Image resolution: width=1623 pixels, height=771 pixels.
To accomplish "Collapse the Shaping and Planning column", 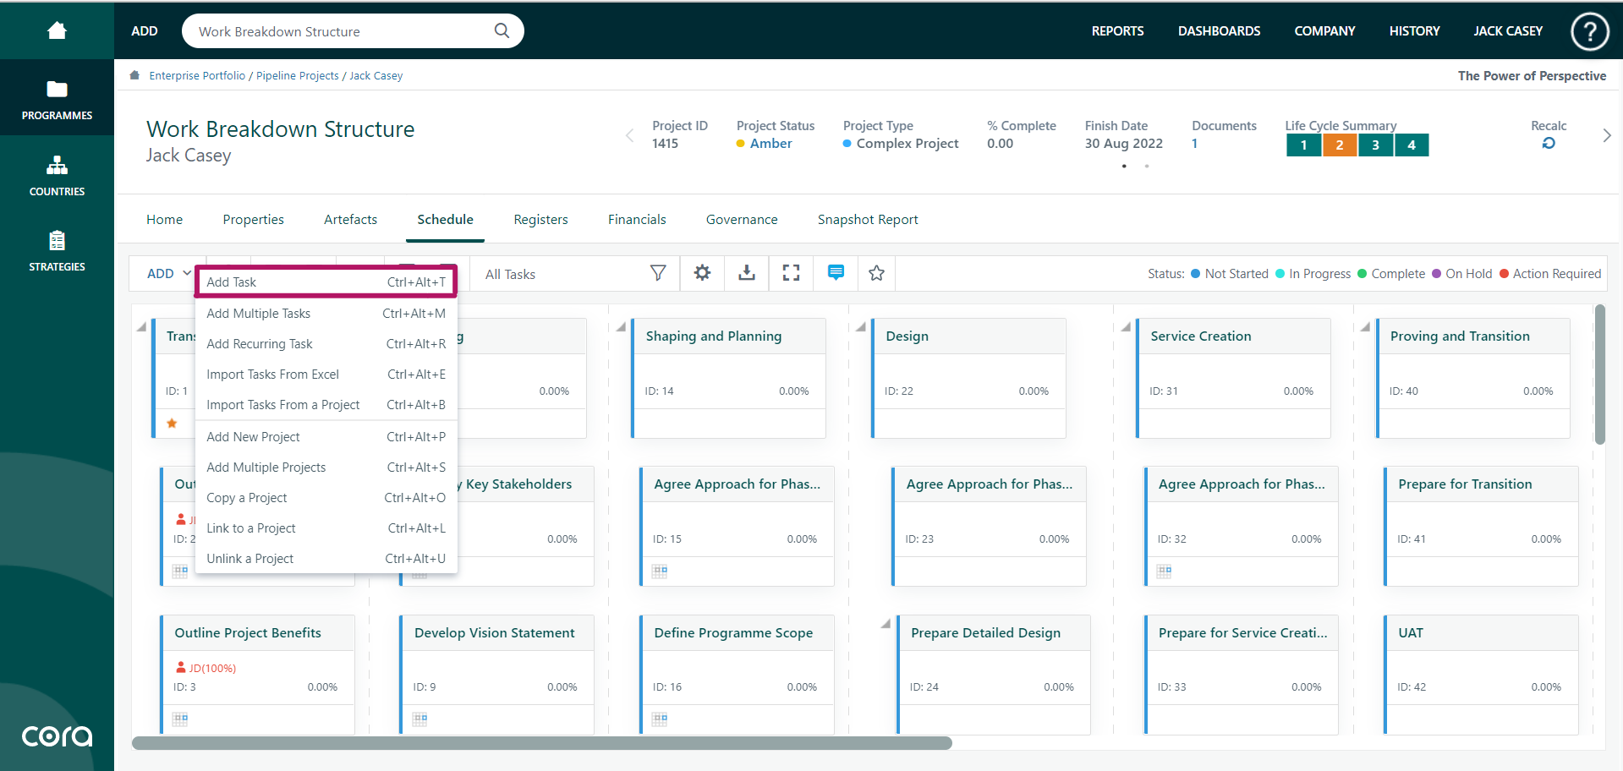I will (622, 326).
